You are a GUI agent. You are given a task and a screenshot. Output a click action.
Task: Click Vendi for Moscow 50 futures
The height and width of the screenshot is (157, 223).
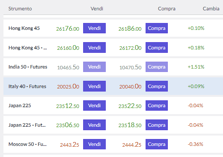(94, 144)
